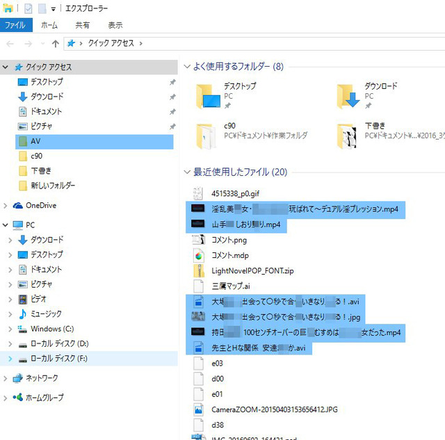This screenshot has width=445, height=440.
Task: Select the AV folder in sidebar
Action: pyautogui.click(x=95, y=141)
